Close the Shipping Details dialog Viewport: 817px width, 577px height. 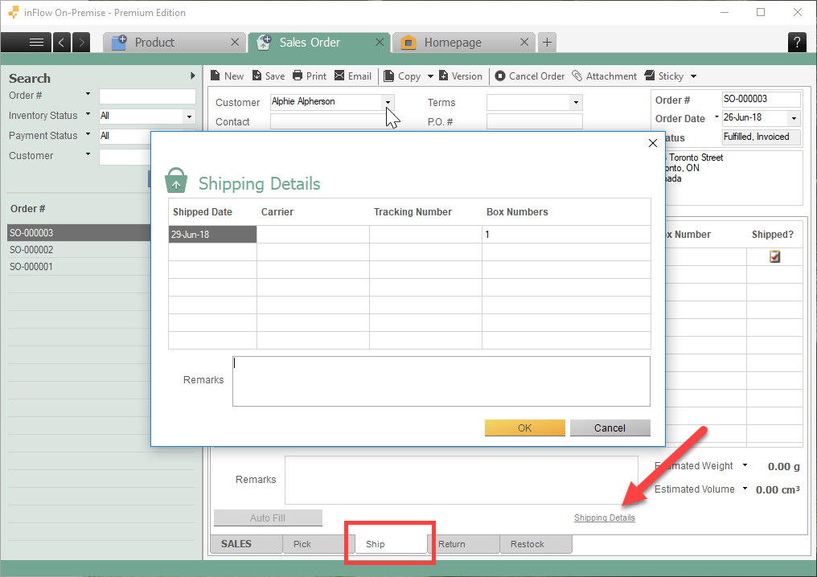(653, 143)
